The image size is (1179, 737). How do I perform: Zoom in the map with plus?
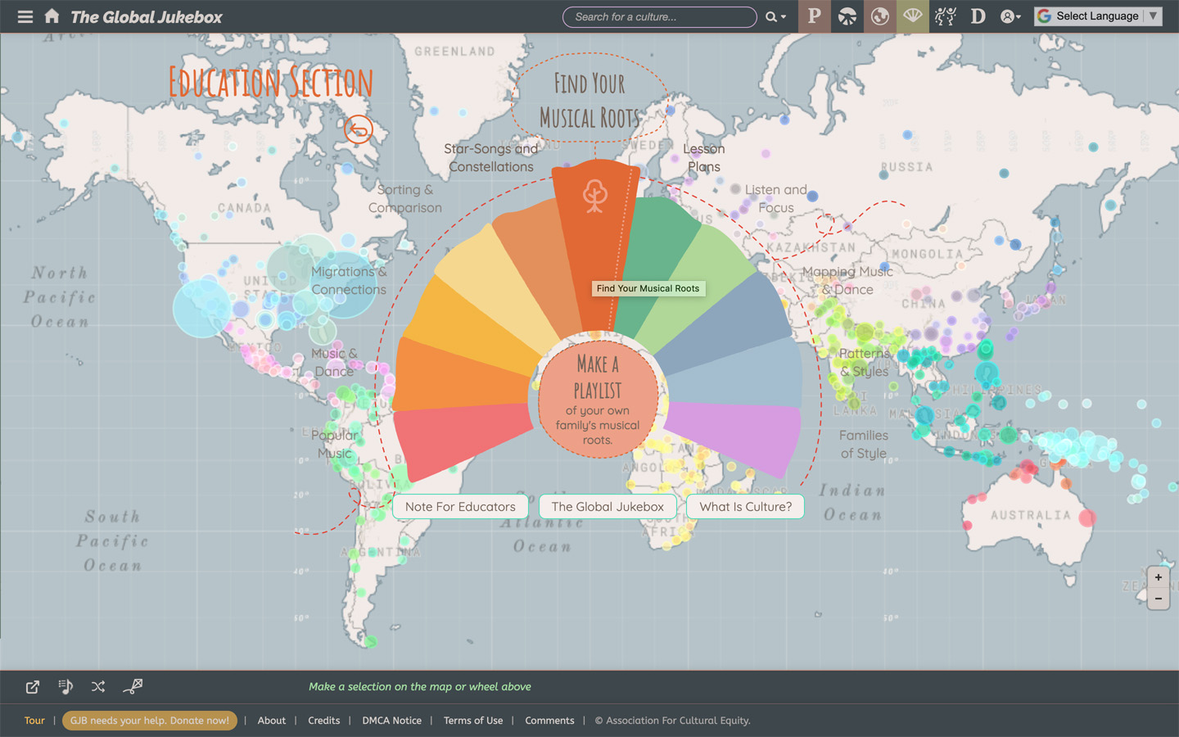coord(1159,577)
